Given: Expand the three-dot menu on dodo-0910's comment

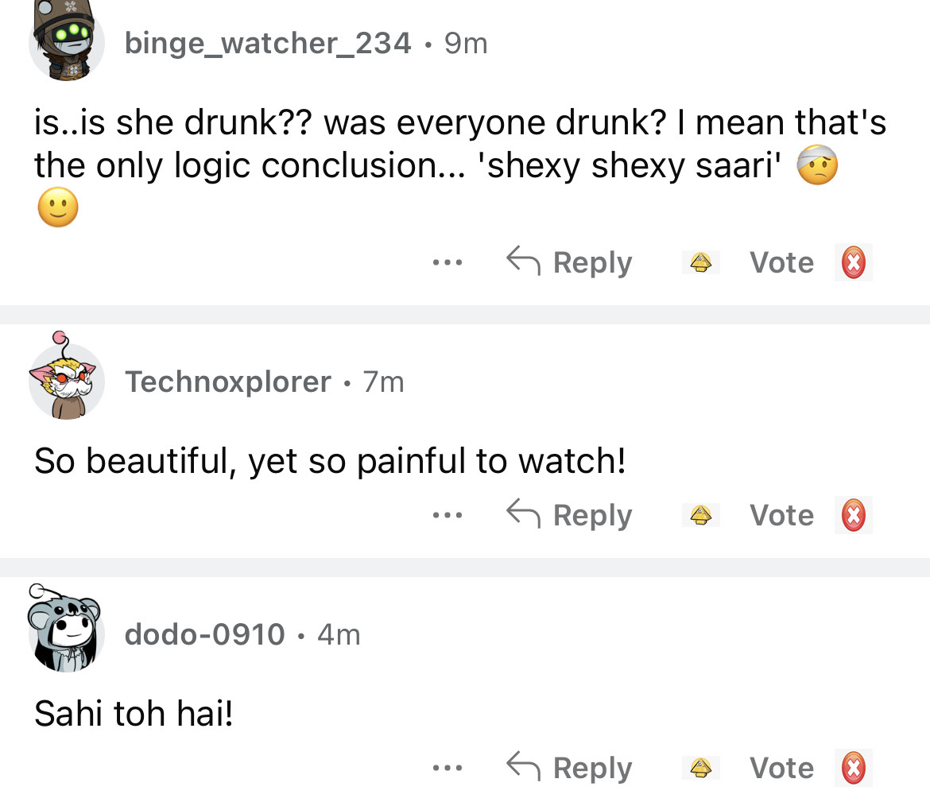Looking at the screenshot, I should click(448, 768).
